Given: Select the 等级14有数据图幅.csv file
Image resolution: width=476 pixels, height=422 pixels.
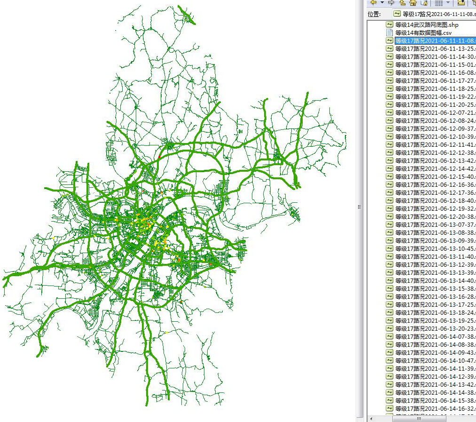Looking at the screenshot, I should pyautogui.click(x=423, y=32).
